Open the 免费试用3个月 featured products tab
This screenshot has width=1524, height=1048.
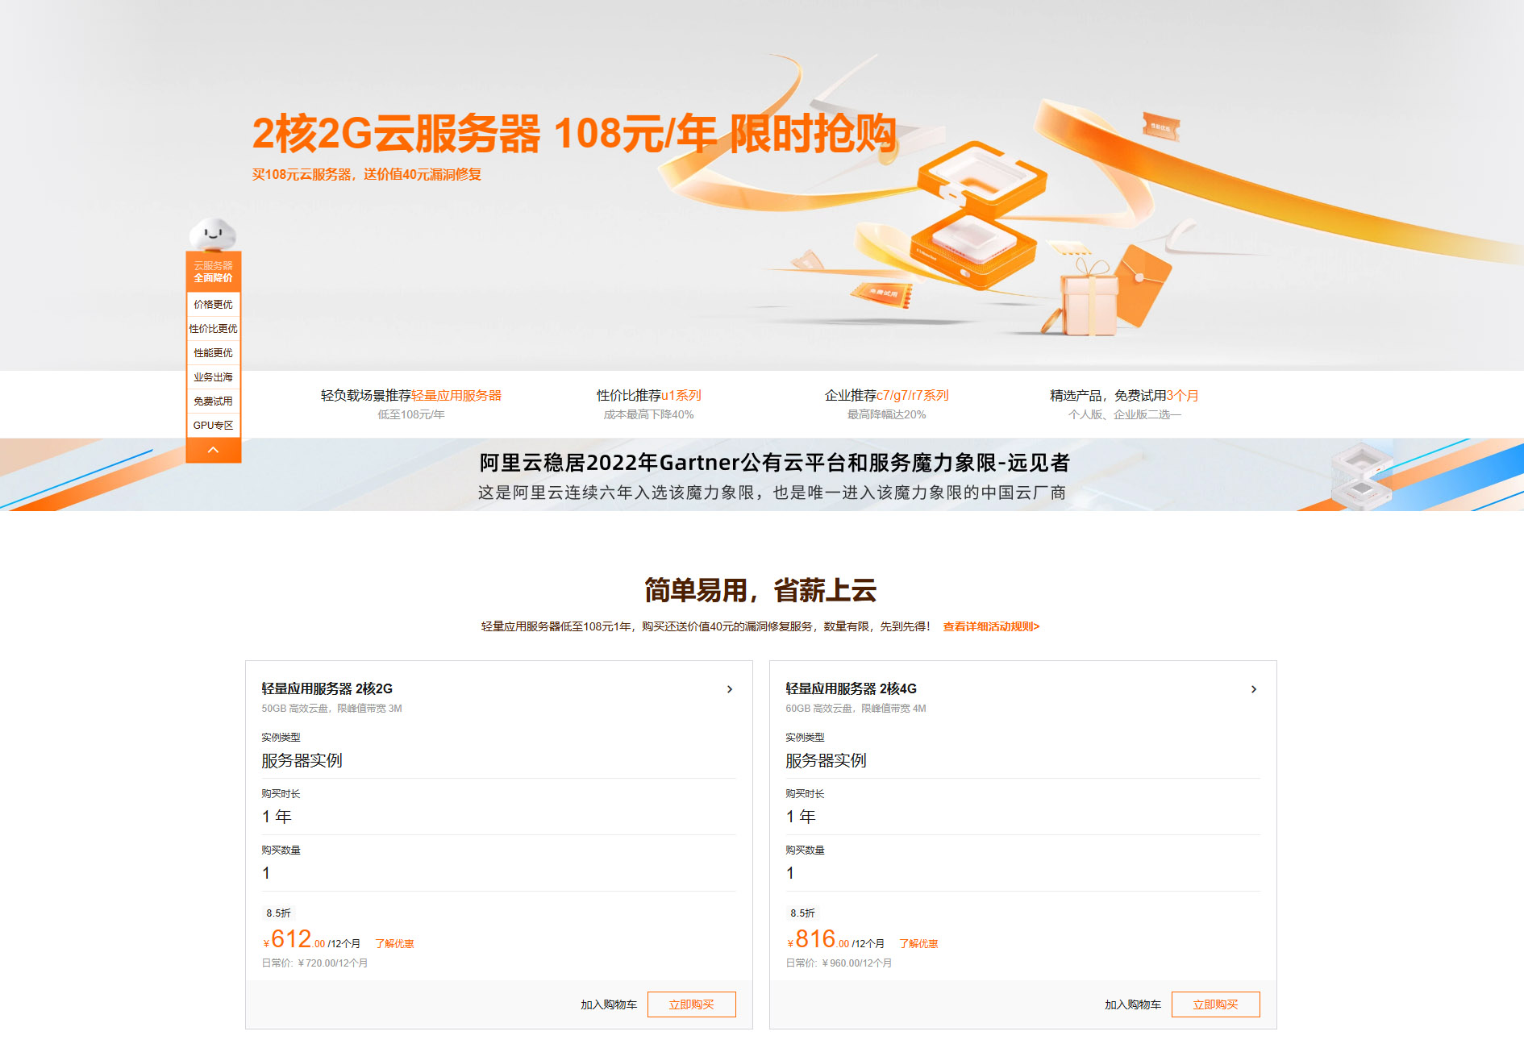(x=1124, y=404)
